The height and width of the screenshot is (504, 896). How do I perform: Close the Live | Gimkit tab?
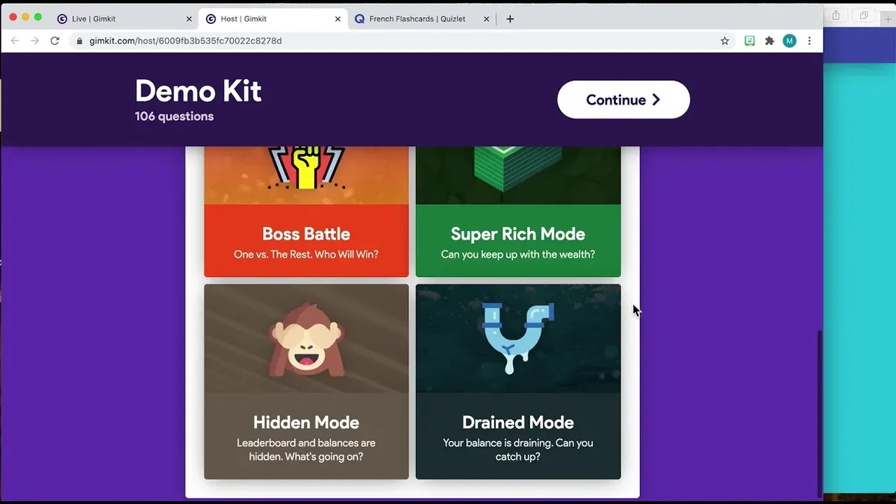[x=189, y=19]
